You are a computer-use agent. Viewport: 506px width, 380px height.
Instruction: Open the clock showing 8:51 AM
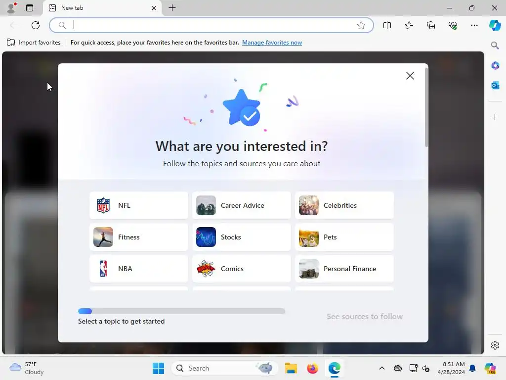pos(451,368)
